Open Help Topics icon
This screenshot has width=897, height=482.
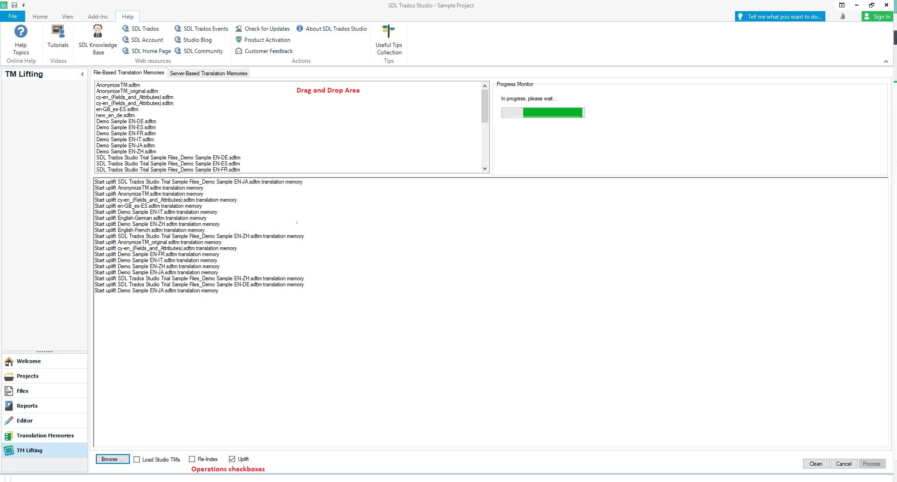coord(20,40)
